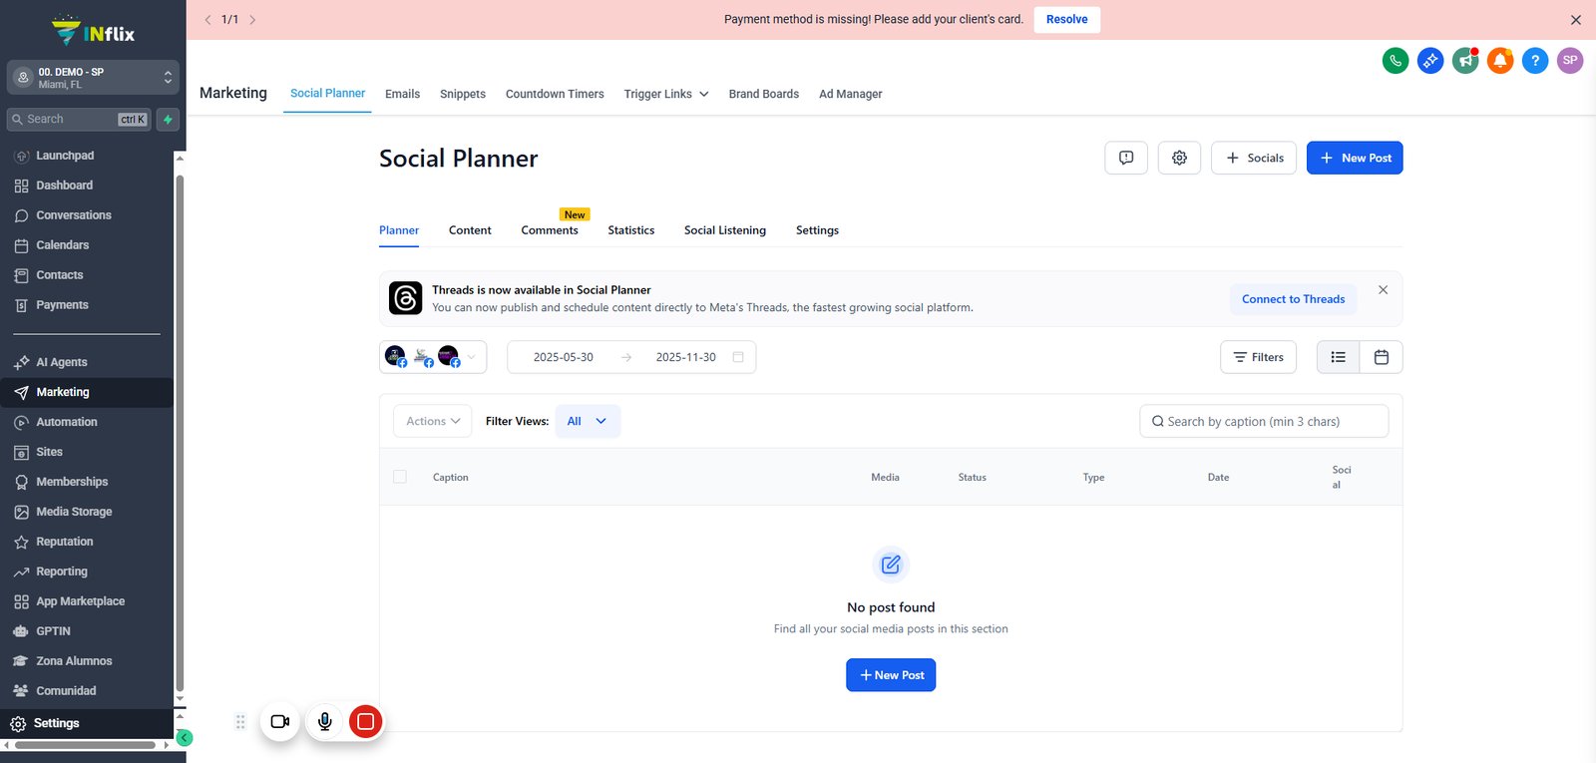
Task: Click the blue help question mark icon
Action: (1535, 61)
